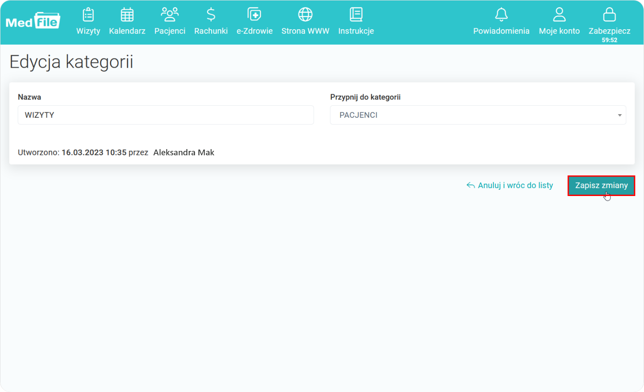The width and height of the screenshot is (644, 392).
Task: Click the Med File logo
Action: coord(33,21)
